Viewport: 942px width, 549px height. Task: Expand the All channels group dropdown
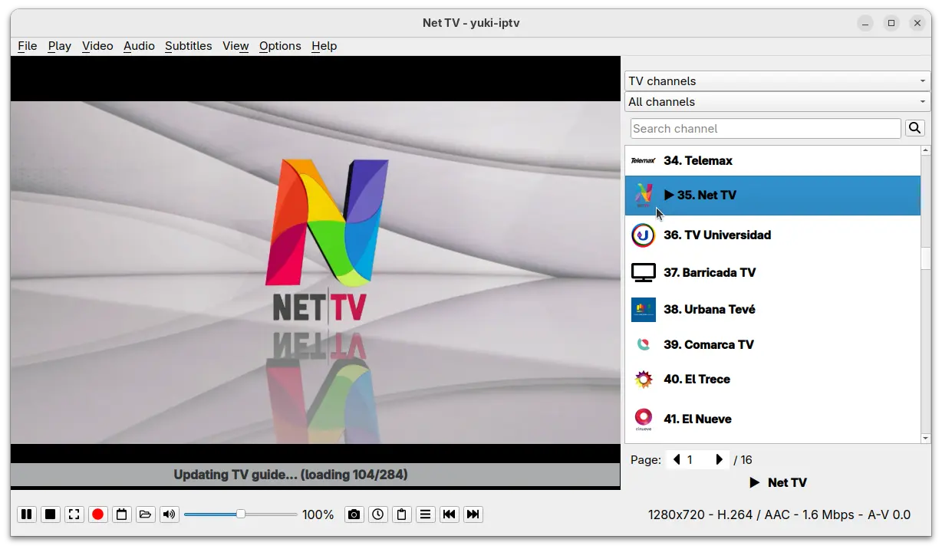coord(777,101)
